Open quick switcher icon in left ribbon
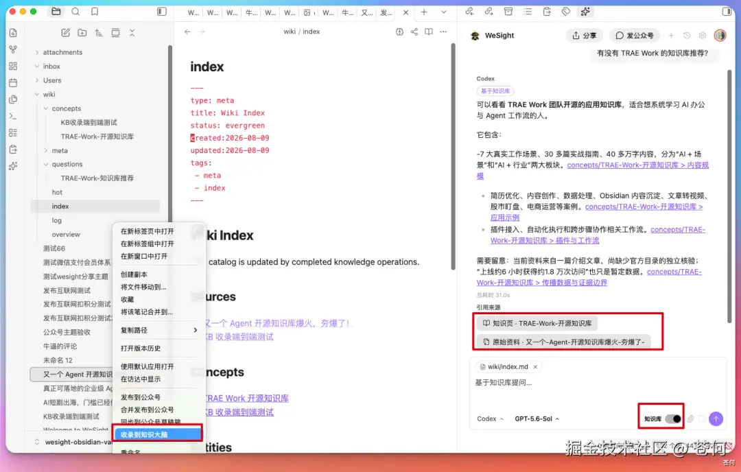741x472 pixels. coord(13,33)
